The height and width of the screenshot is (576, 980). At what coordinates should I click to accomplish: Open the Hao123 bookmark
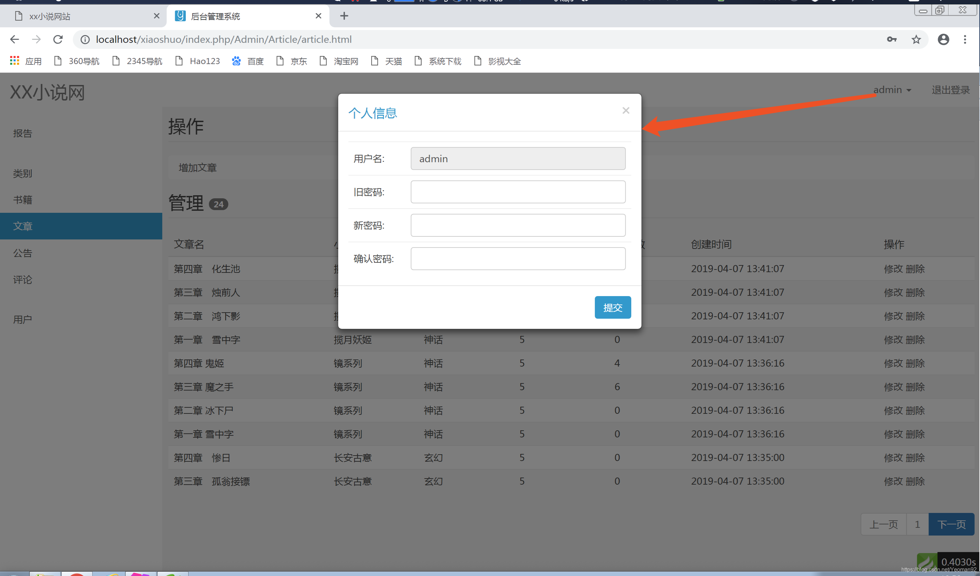click(198, 61)
